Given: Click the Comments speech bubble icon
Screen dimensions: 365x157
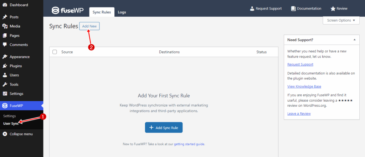Looking at the screenshot, I should tap(5, 45).
